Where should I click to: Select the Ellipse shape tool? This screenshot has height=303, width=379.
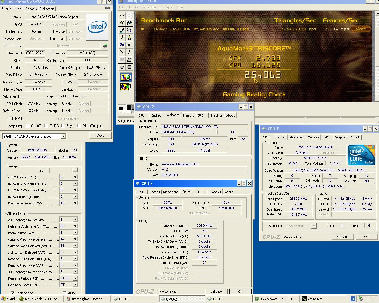coord(122,67)
